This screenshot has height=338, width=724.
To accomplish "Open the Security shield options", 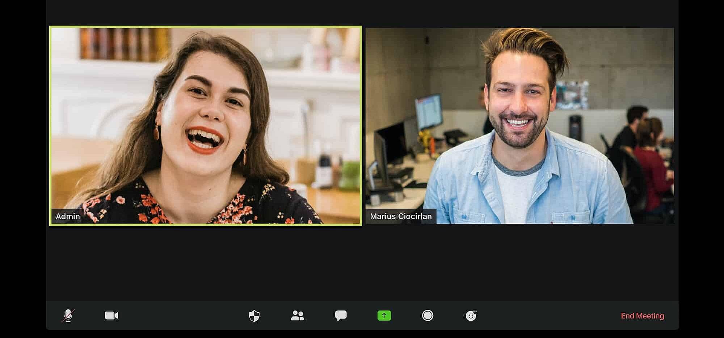I will click(x=254, y=316).
